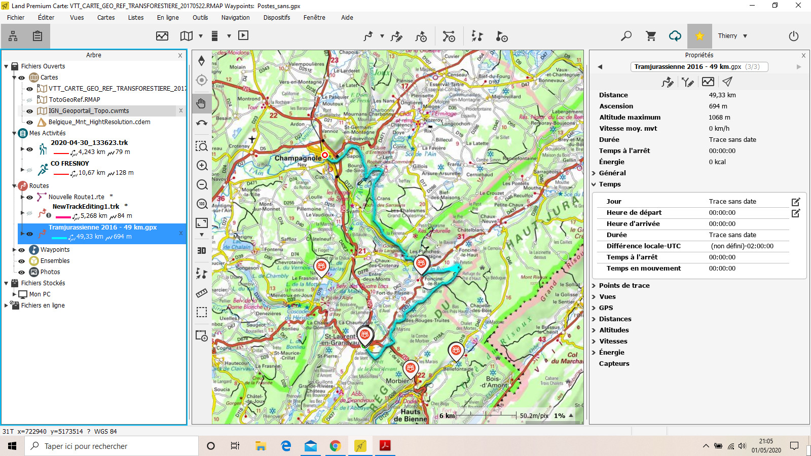This screenshot has height=456, width=811.
Task: Open the Cartes menu
Action: (106, 17)
